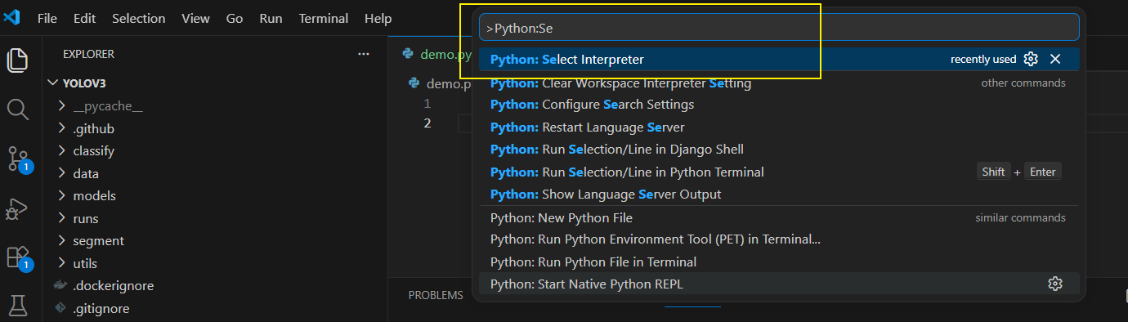Choose Run Python Environment Tool (PET) command
This screenshot has height=322, width=1128.
click(x=779, y=239)
